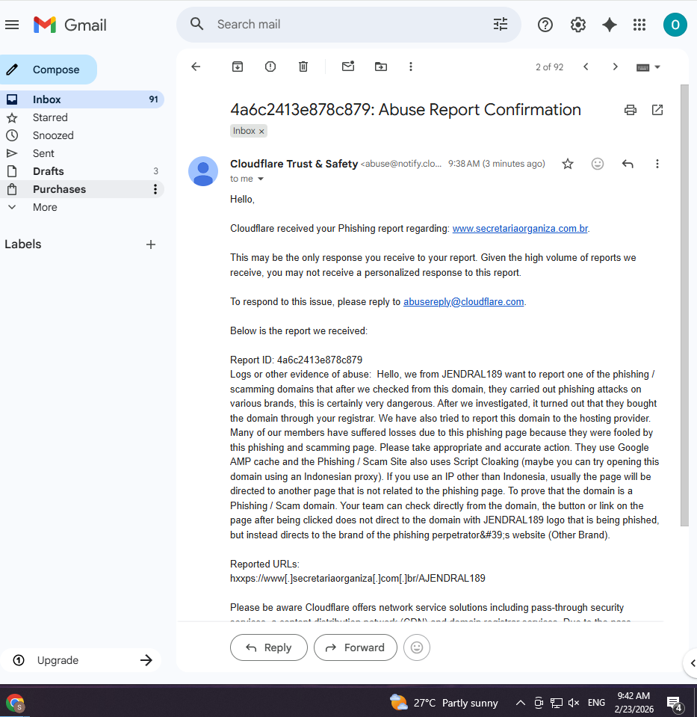Open message More options menu
This screenshot has height=717, width=697.
pos(657,164)
